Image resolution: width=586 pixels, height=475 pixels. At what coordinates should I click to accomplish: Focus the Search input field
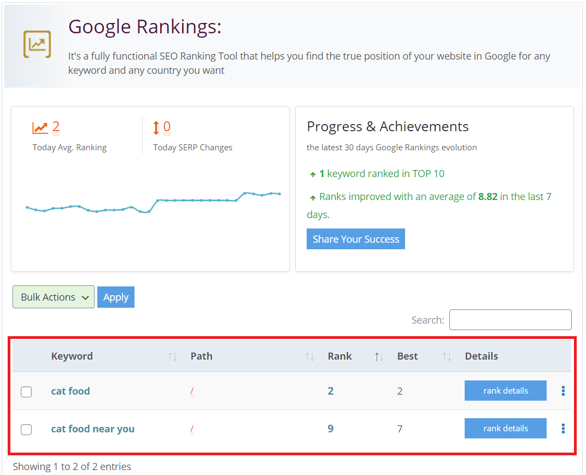coord(510,320)
